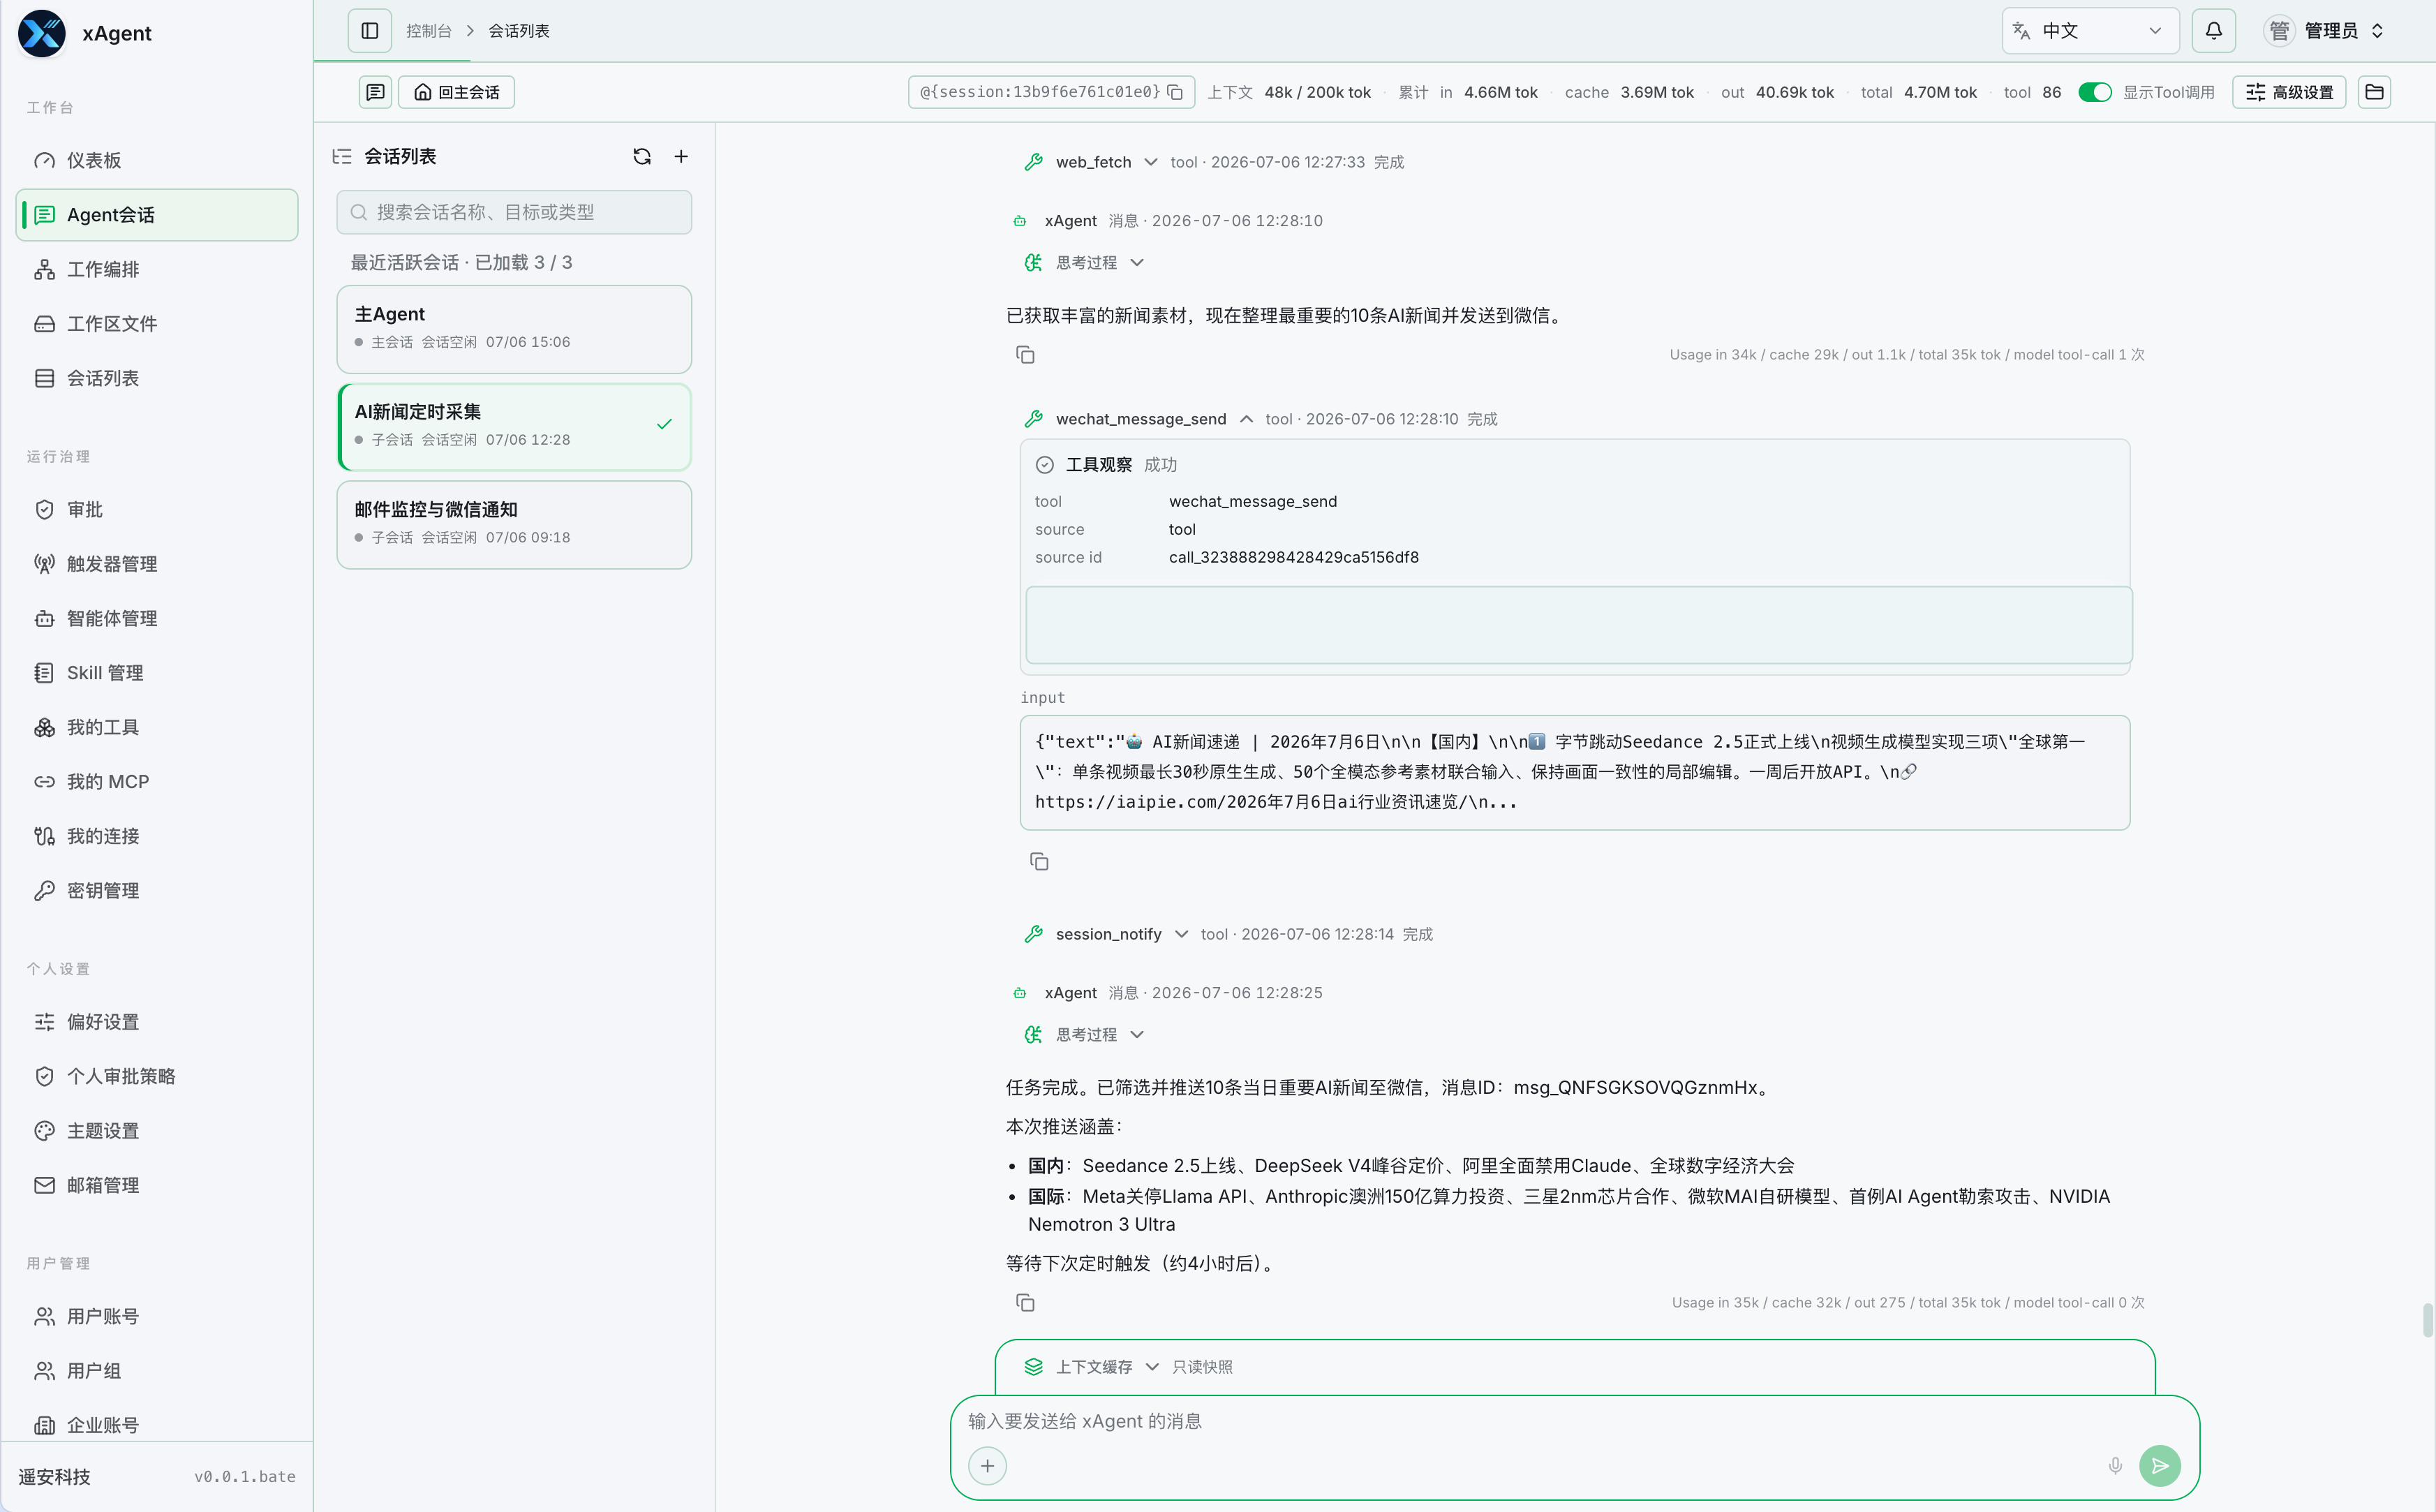Open the notifications bell

pyautogui.click(x=2213, y=31)
